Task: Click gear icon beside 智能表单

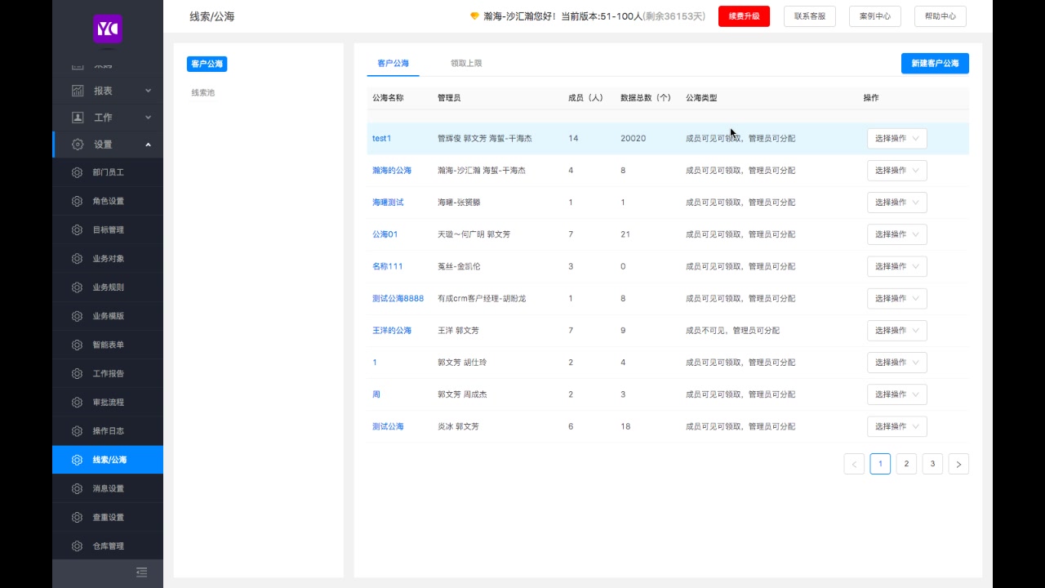Action: point(77,345)
